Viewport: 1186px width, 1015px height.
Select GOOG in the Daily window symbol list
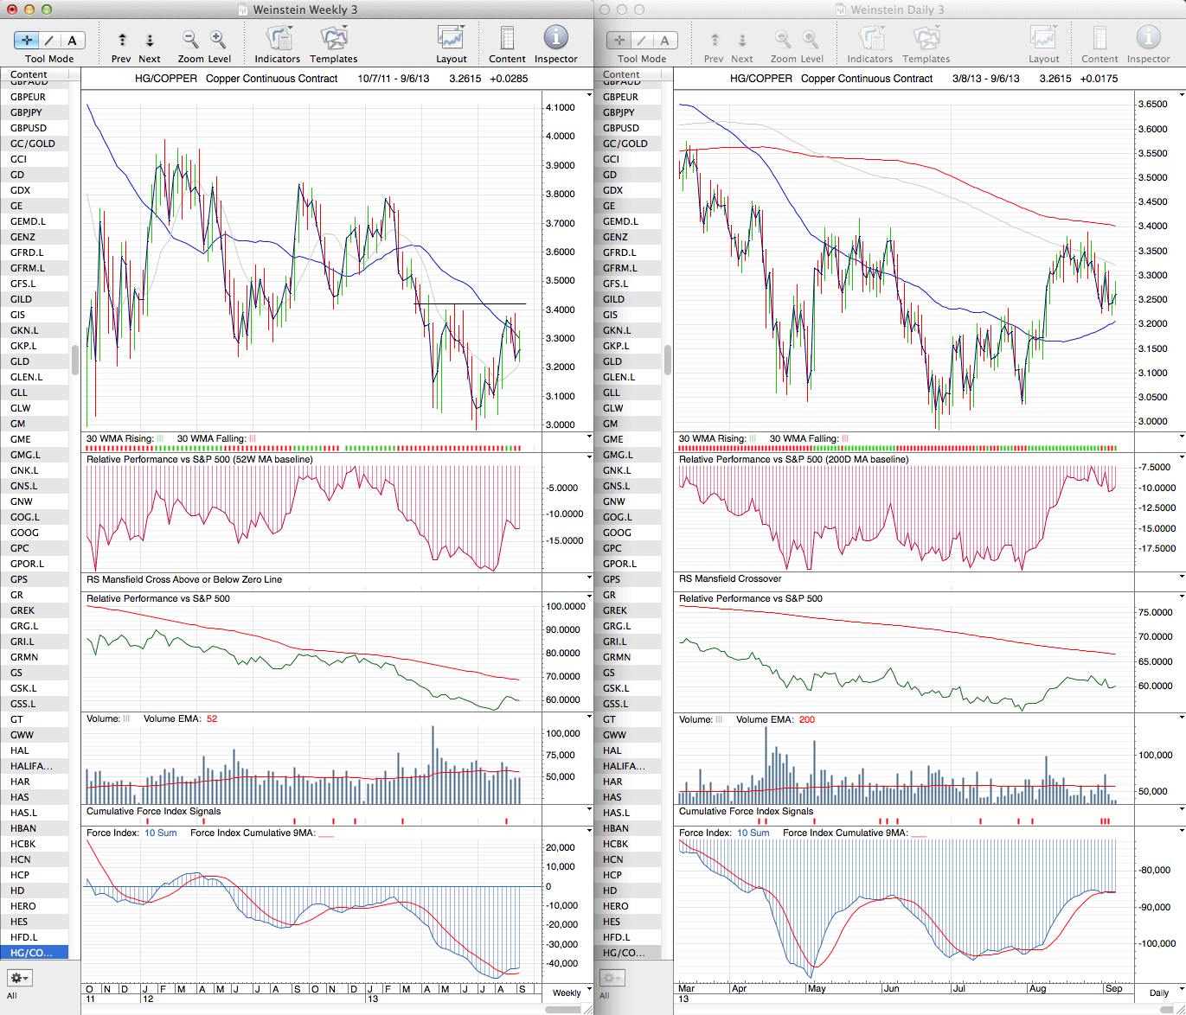[x=618, y=533]
